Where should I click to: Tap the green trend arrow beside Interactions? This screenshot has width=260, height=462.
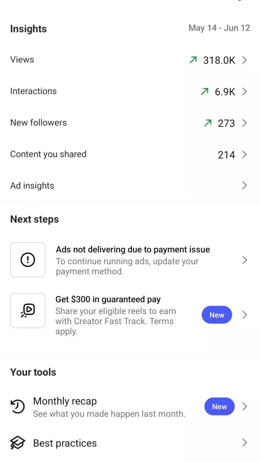click(x=205, y=92)
